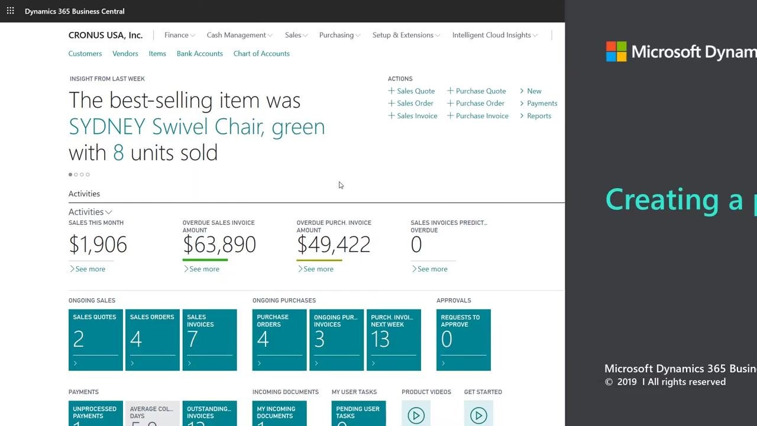Viewport: 757px width, 426px height.
Task: Open the Bank Accounts list
Action: coord(200,53)
